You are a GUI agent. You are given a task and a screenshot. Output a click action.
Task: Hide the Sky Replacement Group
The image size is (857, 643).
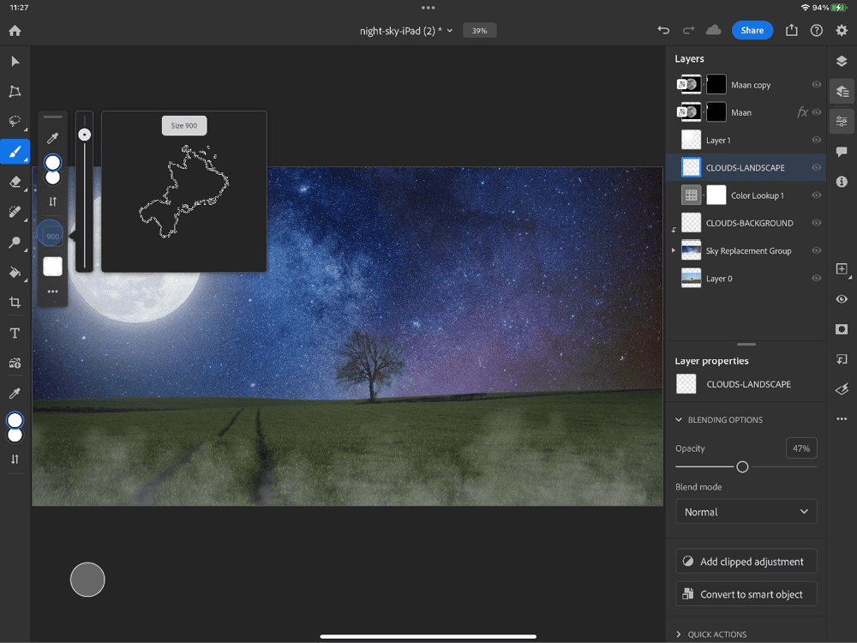tap(817, 250)
